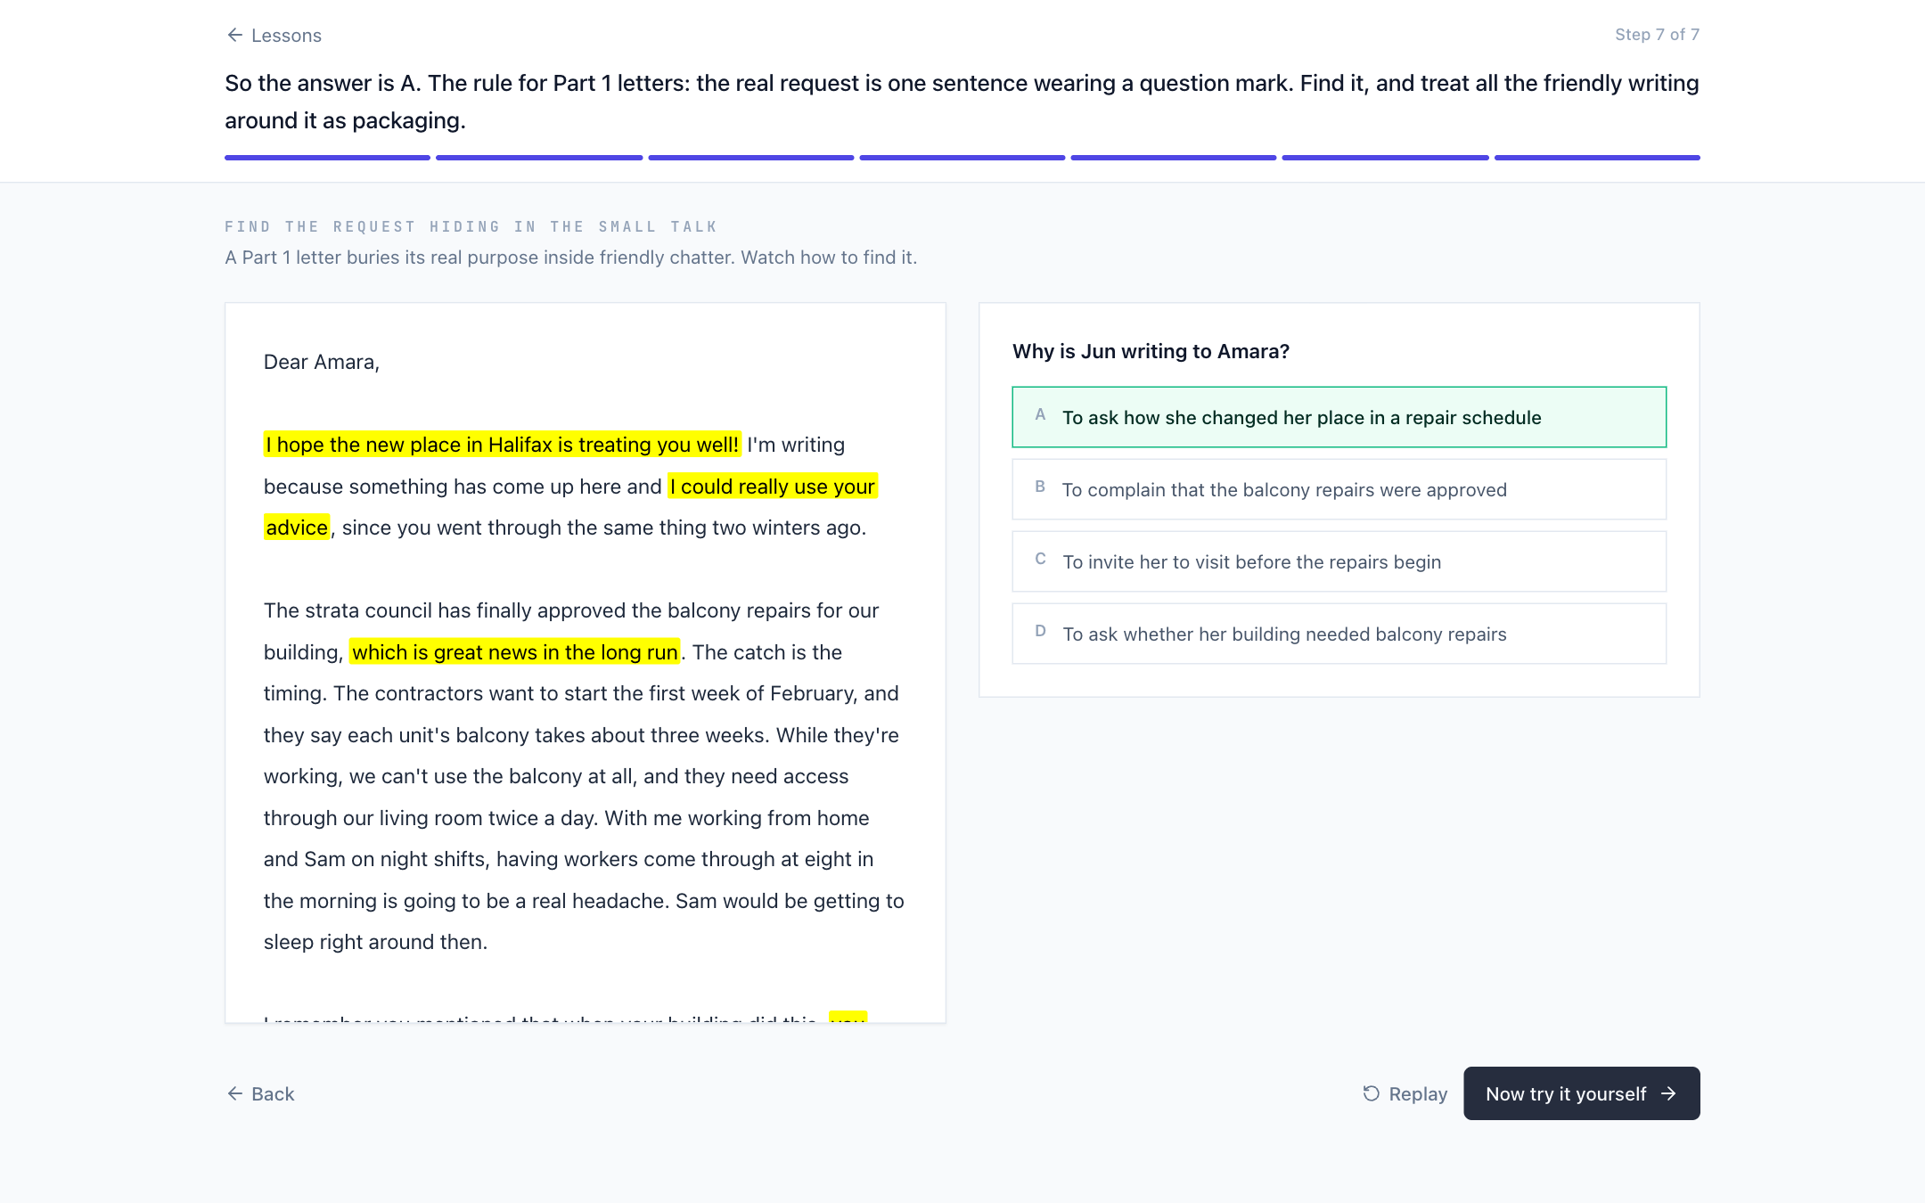Click the 'Dear Amara' salutation
Viewport: 1925px width, 1203px height.
[x=322, y=362]
